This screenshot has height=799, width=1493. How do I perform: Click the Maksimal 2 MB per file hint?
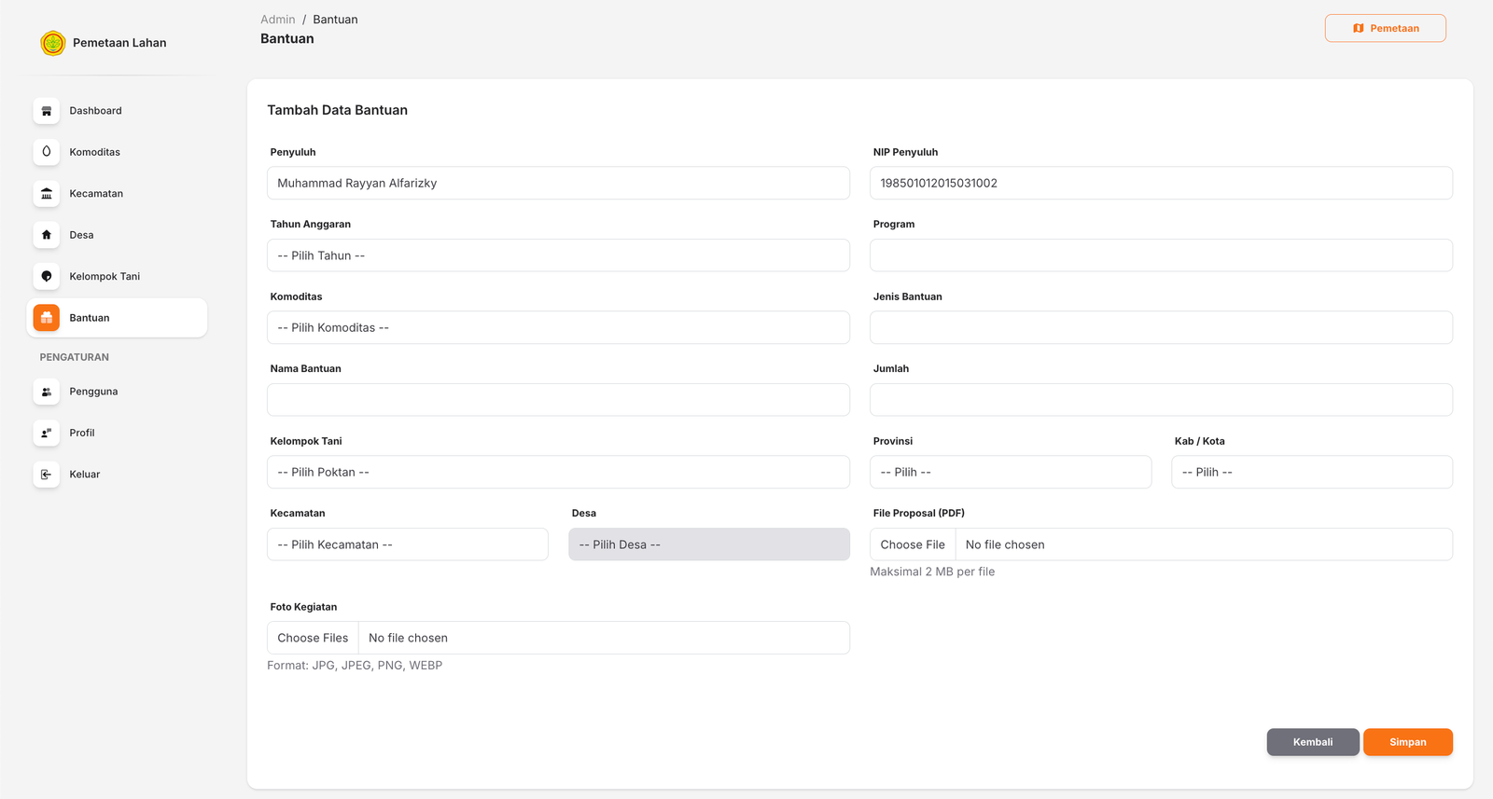point(932,572)
